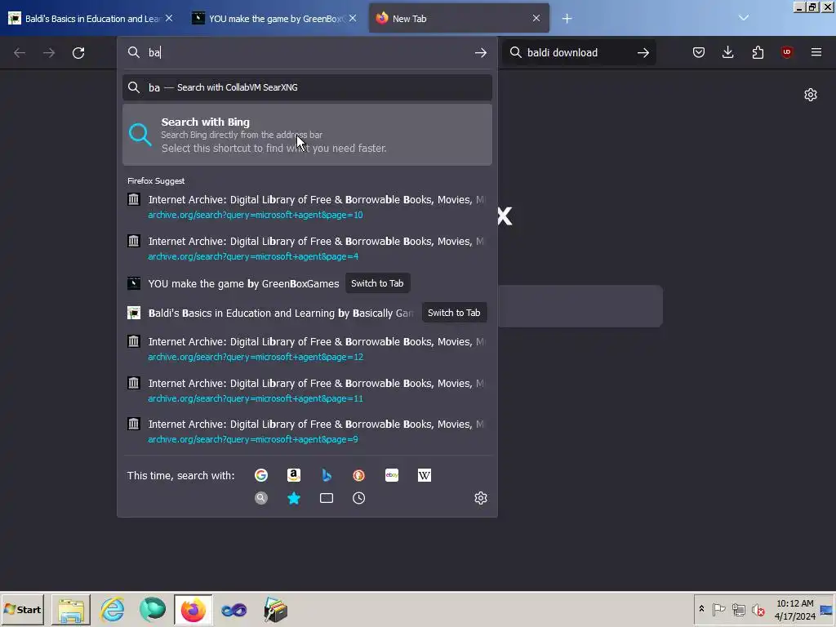Search this time with Wikipedia icon
836x627 pixels.
coord(425,475)
